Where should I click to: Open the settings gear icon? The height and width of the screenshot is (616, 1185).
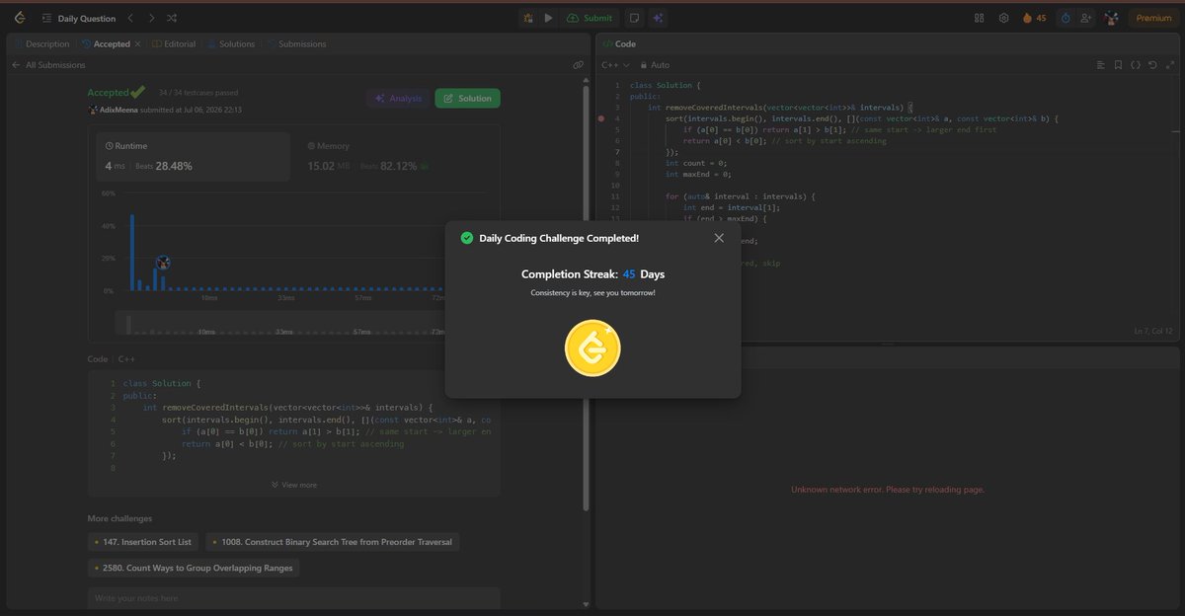coord(1003,18)
